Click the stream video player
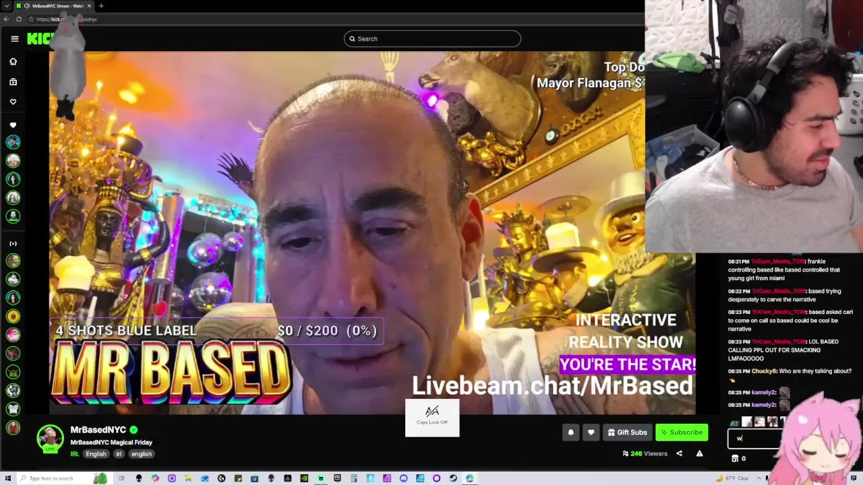 (372, 232)
